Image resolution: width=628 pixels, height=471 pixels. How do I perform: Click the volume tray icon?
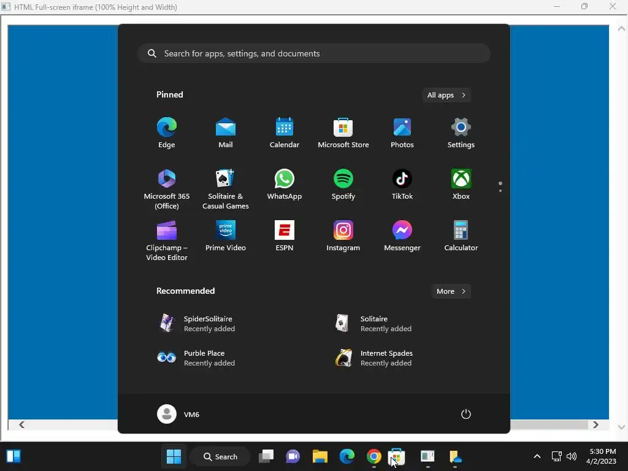tap(571, 456)
